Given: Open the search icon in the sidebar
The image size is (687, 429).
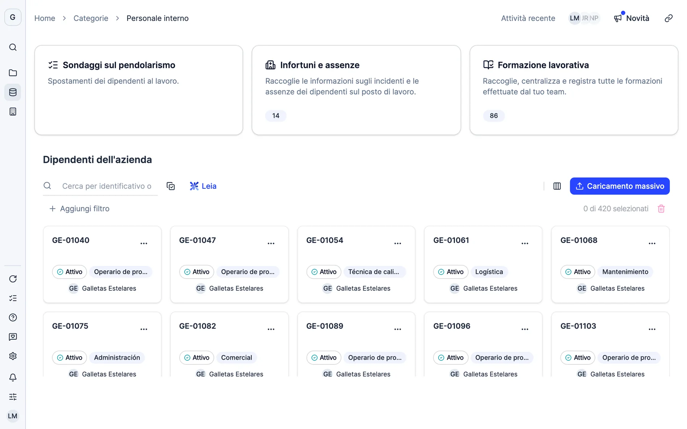Looking at the screenshot, I should point(13,47).
